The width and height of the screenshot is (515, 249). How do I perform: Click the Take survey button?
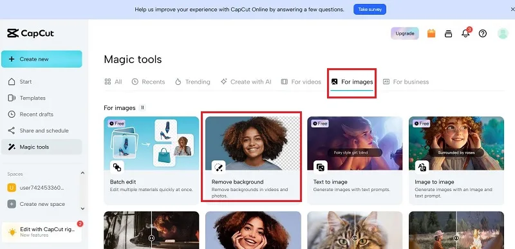[x=370, y=10]
